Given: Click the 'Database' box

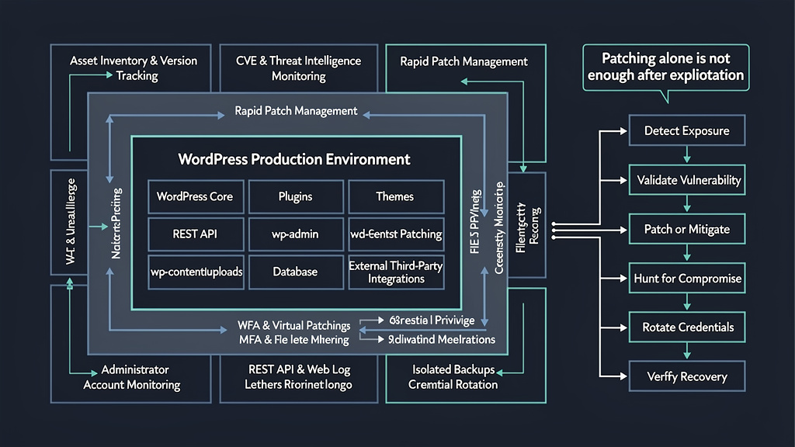Looking at the screenshot, I should (296, 272).
